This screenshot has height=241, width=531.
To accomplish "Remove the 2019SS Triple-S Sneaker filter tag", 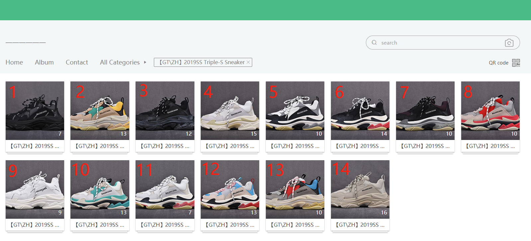I will tap(248, 62).
